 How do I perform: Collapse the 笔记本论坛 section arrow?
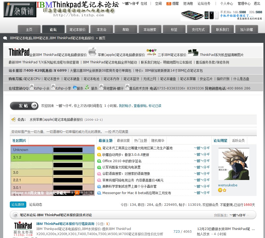click(15, 215)
